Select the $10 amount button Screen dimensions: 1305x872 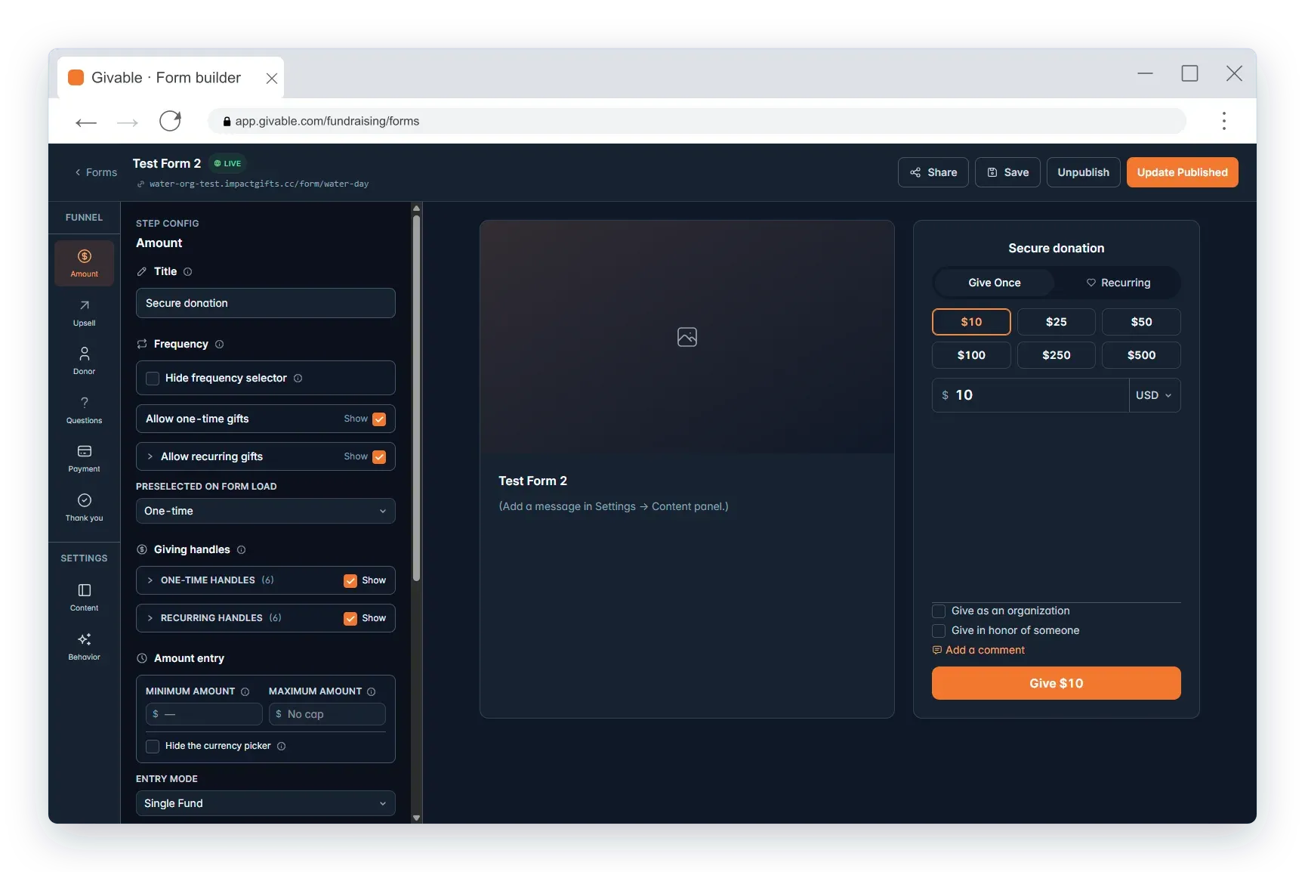click(x=971, y=322)
